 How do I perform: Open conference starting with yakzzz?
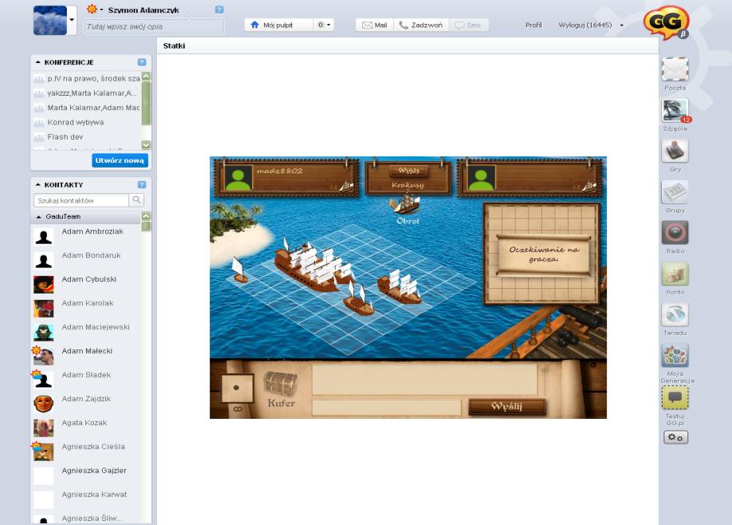coord(86,93)
